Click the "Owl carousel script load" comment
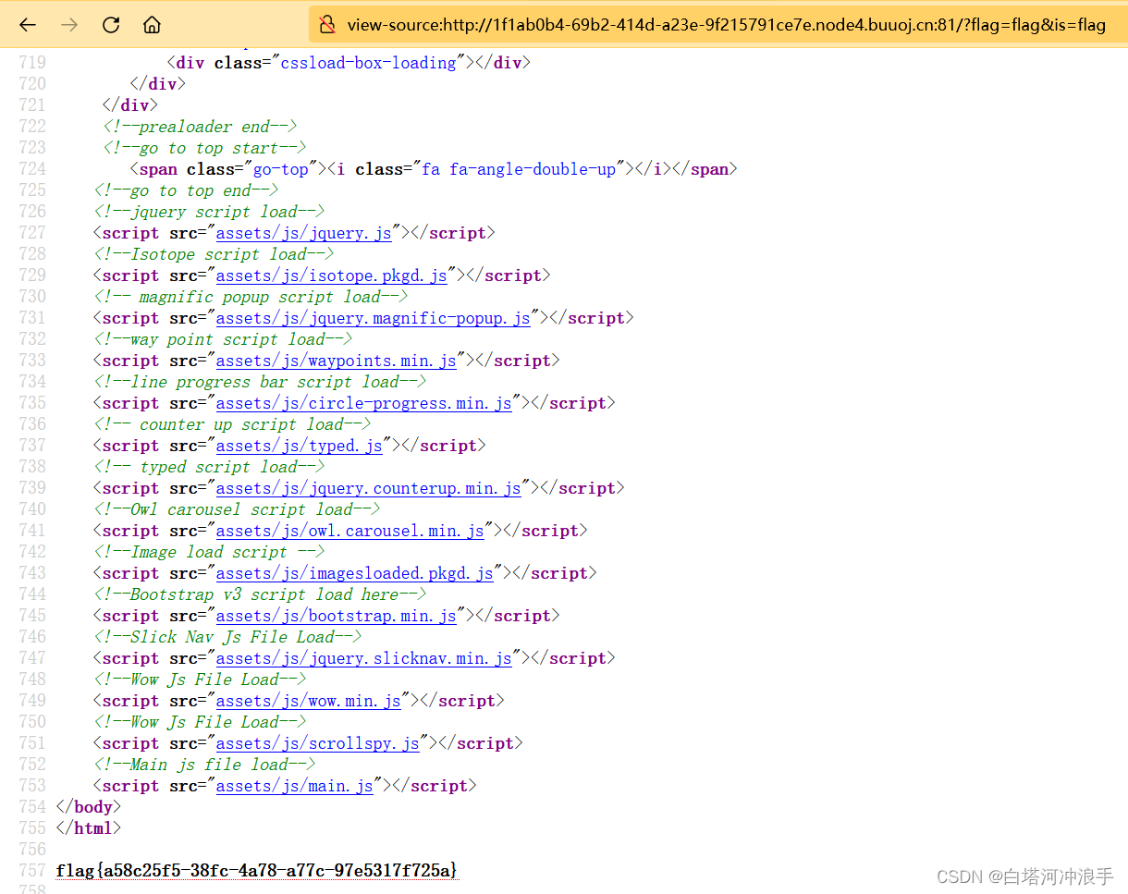The width and height of the screenshot is (1128, 894). [237, 509]
